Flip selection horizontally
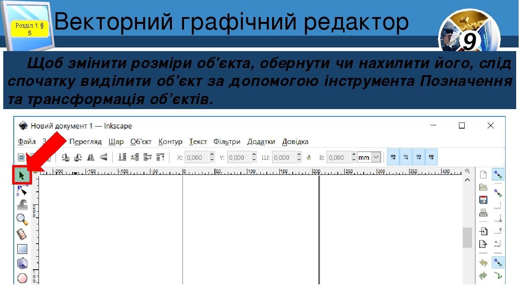Image resolution: width=519 pixels, height=292 pixels. [x=91, y=157]
